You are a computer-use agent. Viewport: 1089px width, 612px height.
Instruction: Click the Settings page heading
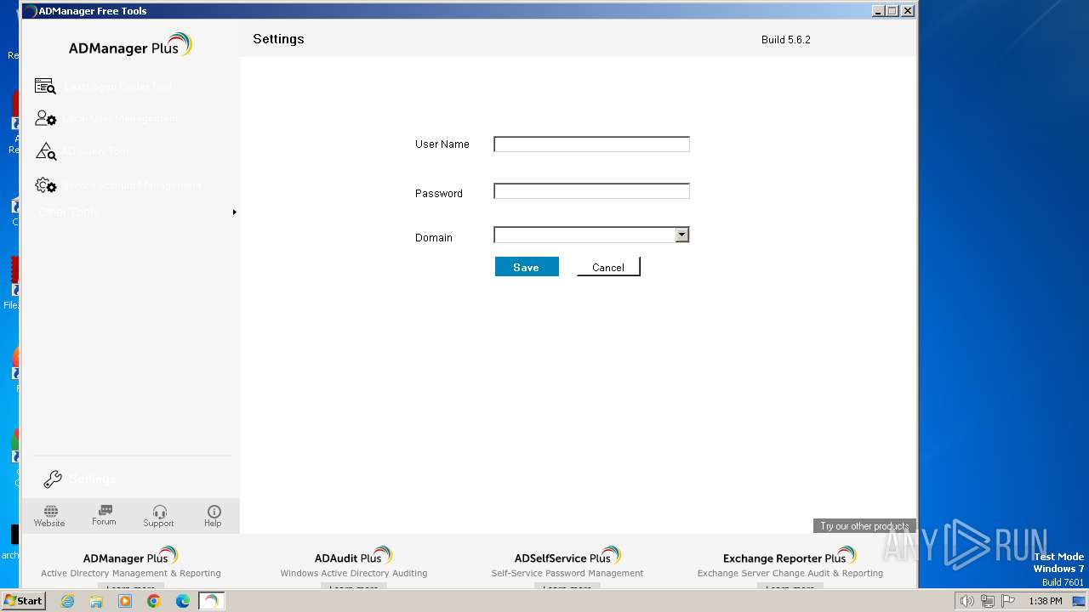coord(278,39)
